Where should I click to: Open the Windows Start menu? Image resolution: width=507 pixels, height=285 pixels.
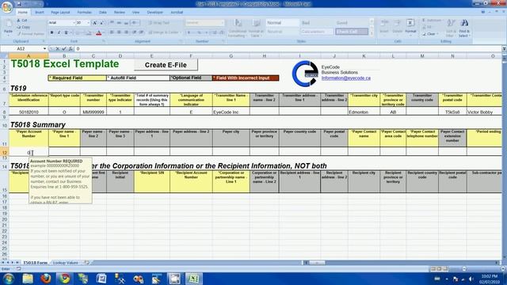click(9, 279)
